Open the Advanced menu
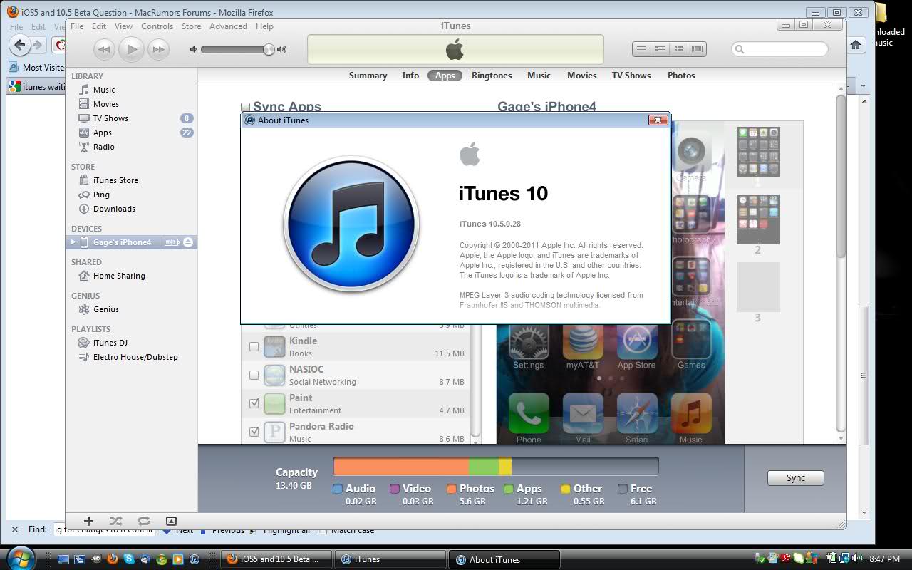Image resolution: width=912 pixels, height=570 pixels. coord(228,26)
